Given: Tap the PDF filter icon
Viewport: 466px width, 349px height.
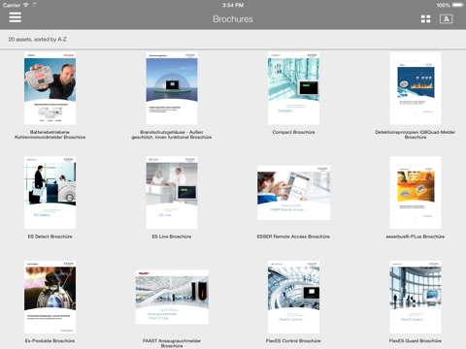Looking at the screenshot, I should (x=446, y=19).
